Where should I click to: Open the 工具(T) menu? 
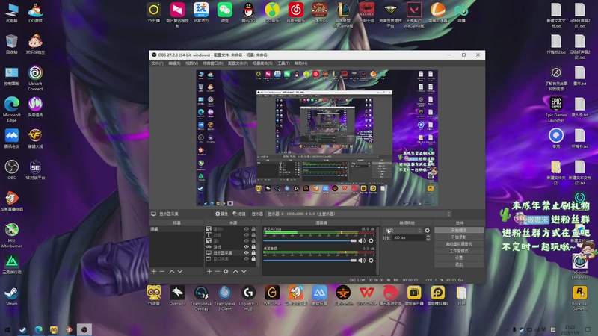click(x=283, y=63)
